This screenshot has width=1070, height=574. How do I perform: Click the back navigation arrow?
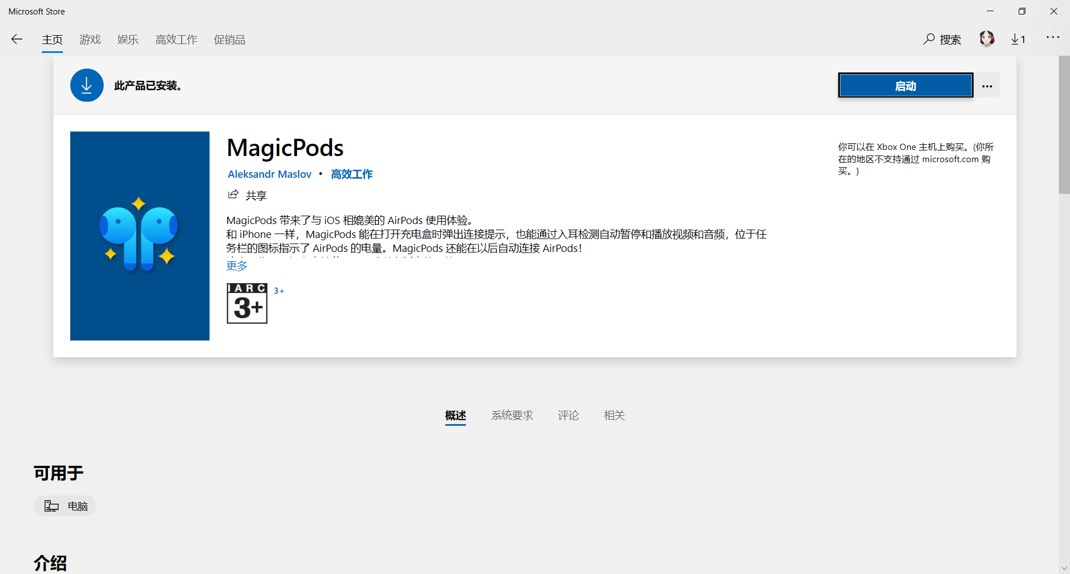coord(17,39)
